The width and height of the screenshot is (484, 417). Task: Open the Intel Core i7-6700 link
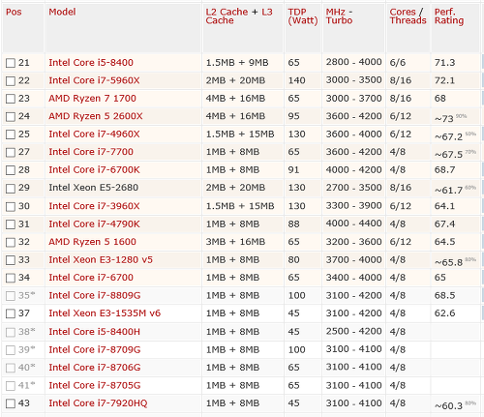pyautogui.click(x=91, y=278)
